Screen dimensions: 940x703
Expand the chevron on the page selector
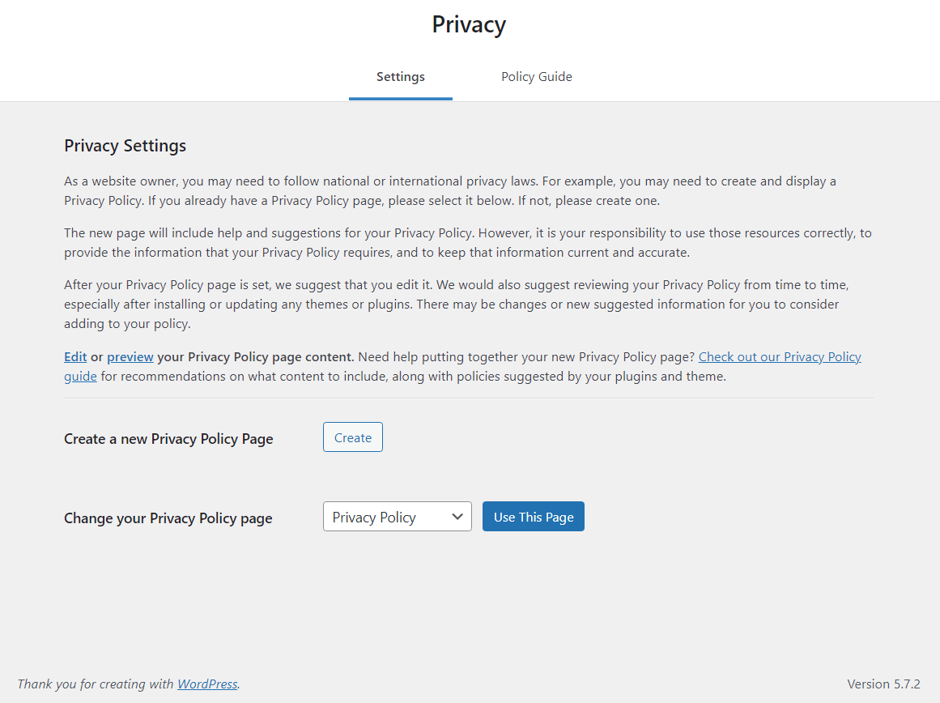(458, 516)
